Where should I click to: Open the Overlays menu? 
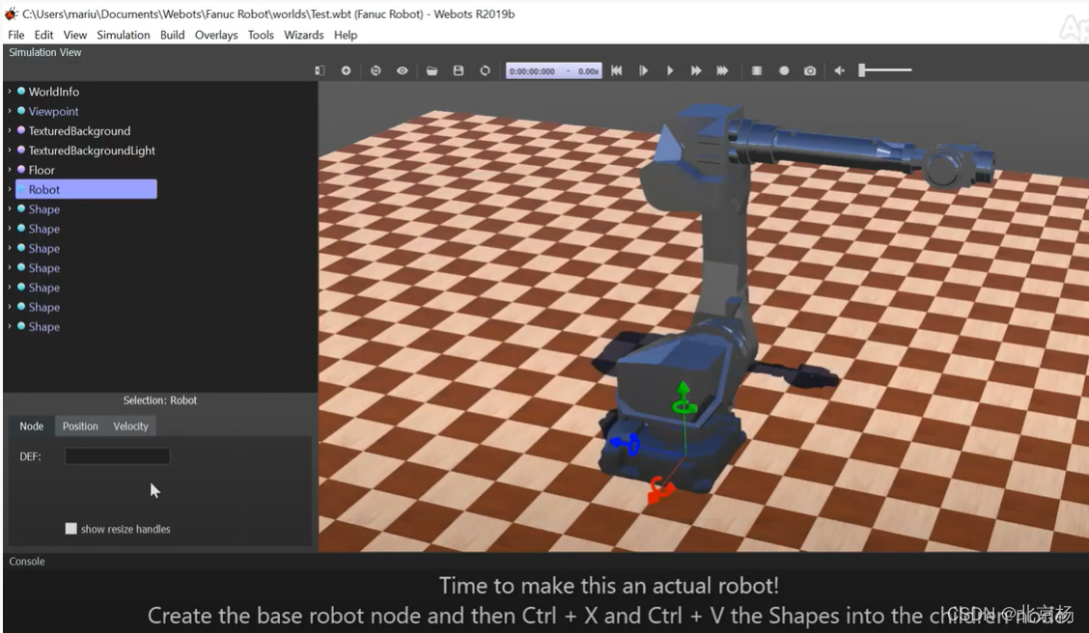click(216, 35)
